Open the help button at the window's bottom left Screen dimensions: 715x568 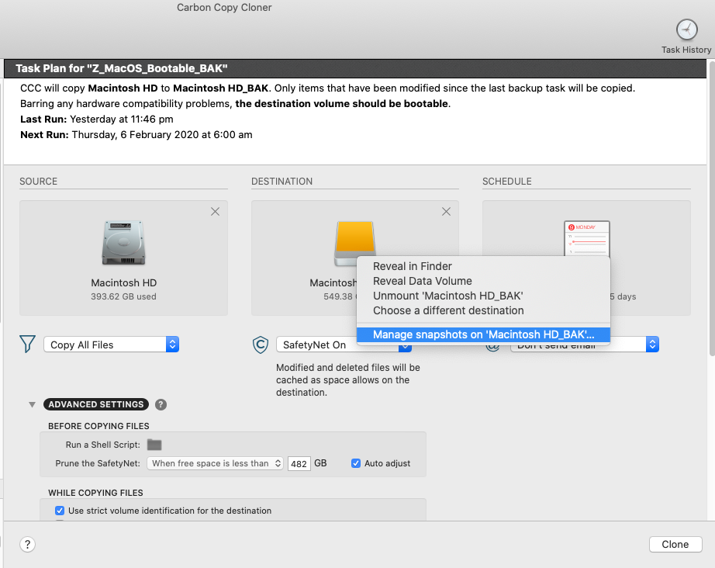[x=27, y=544]
